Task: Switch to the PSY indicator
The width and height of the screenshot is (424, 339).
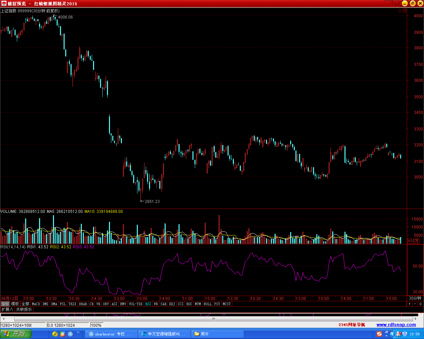Action: click(x=217, y=304)
